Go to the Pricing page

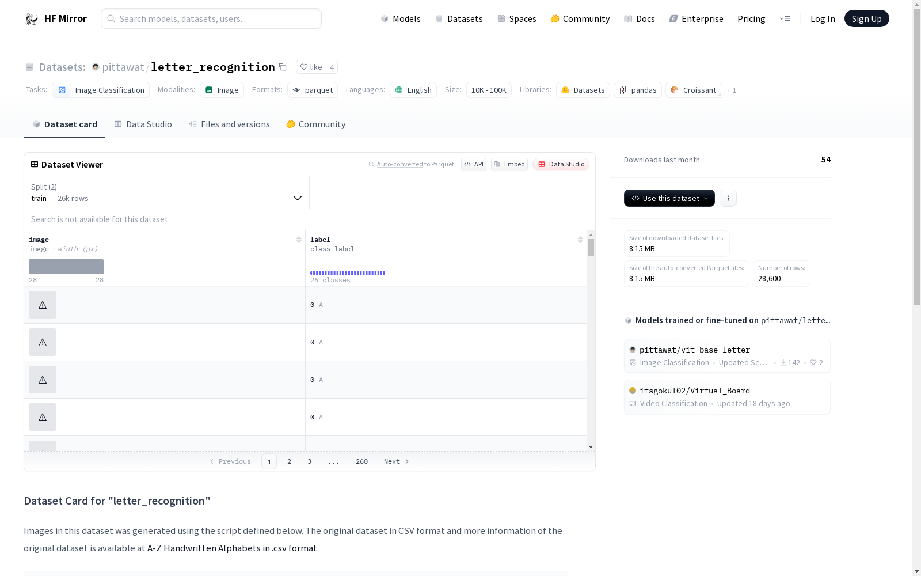pyautogui.click(x=751, y=18)
